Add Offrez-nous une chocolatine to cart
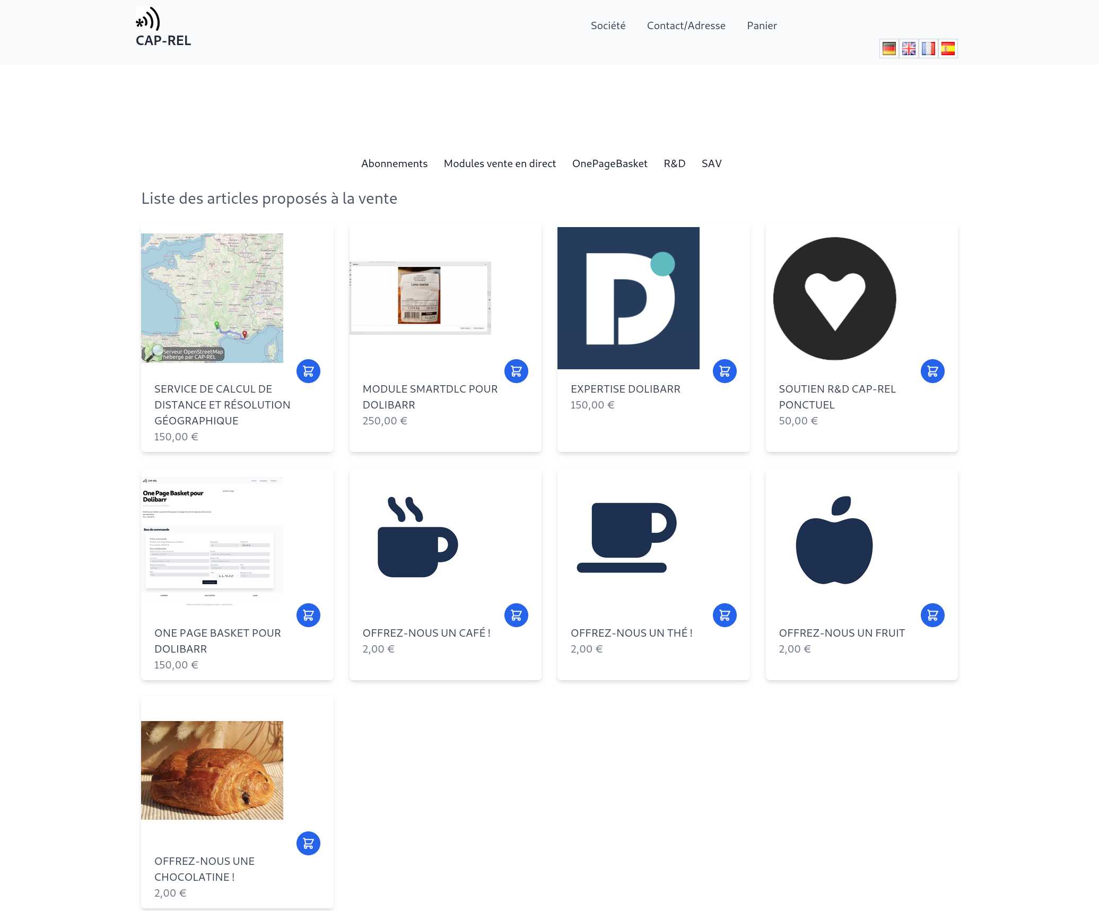1099x911 pixels. pyautogui.click(x=308, y=844)
